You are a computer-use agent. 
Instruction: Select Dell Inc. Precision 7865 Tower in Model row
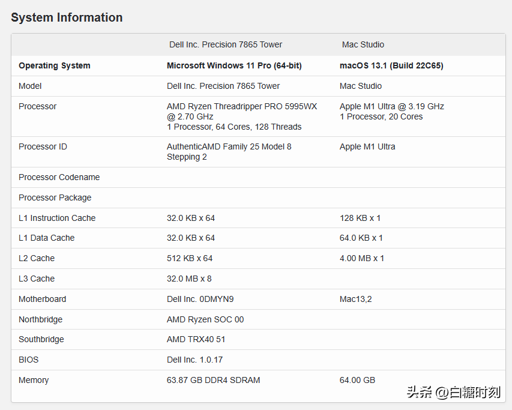coord(223,86)
